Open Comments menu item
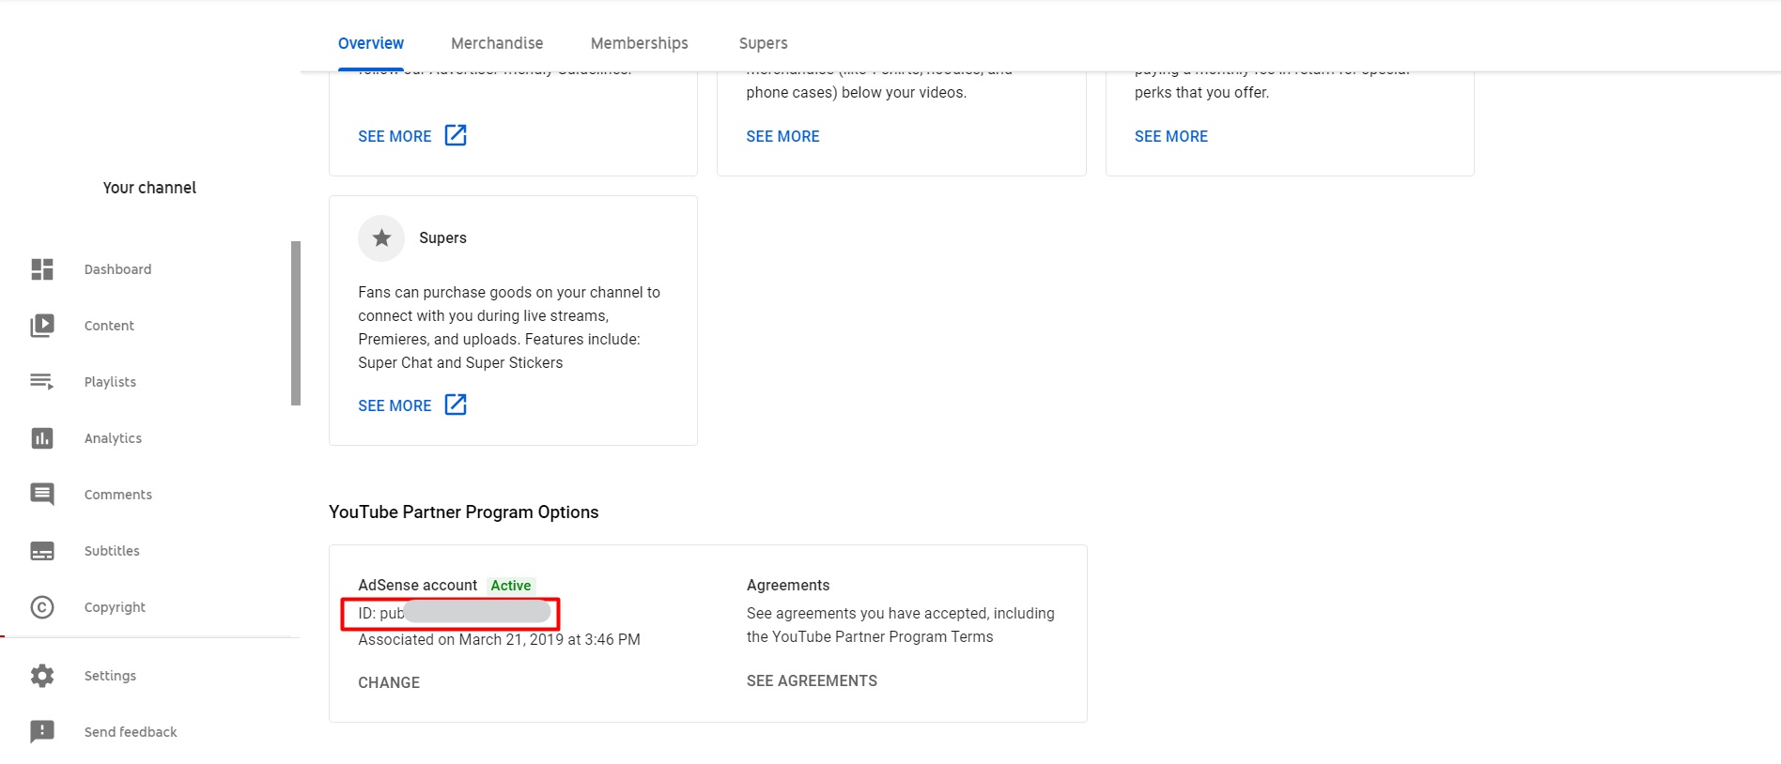The height and width of the screenshot is (764, 1781). pos(118,495)
